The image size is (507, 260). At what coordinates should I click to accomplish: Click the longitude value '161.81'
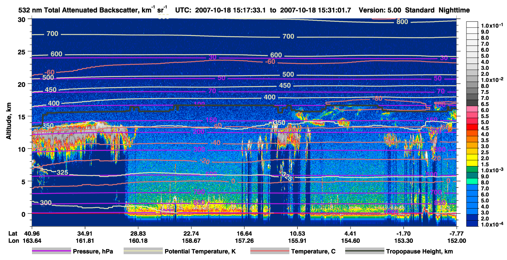click(x=85, y=241)
